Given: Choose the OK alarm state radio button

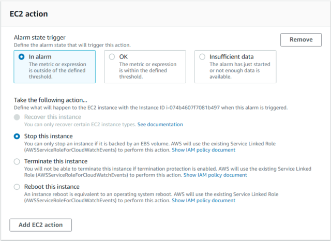Looking at the screenshot, I should point(112,57).
